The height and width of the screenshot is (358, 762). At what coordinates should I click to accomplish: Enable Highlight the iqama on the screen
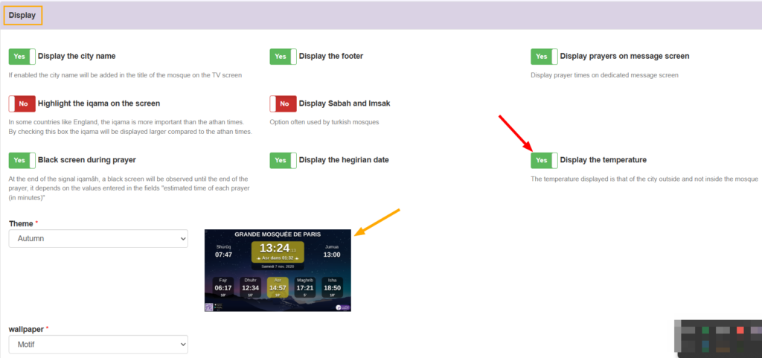click(x=22, y=103)
